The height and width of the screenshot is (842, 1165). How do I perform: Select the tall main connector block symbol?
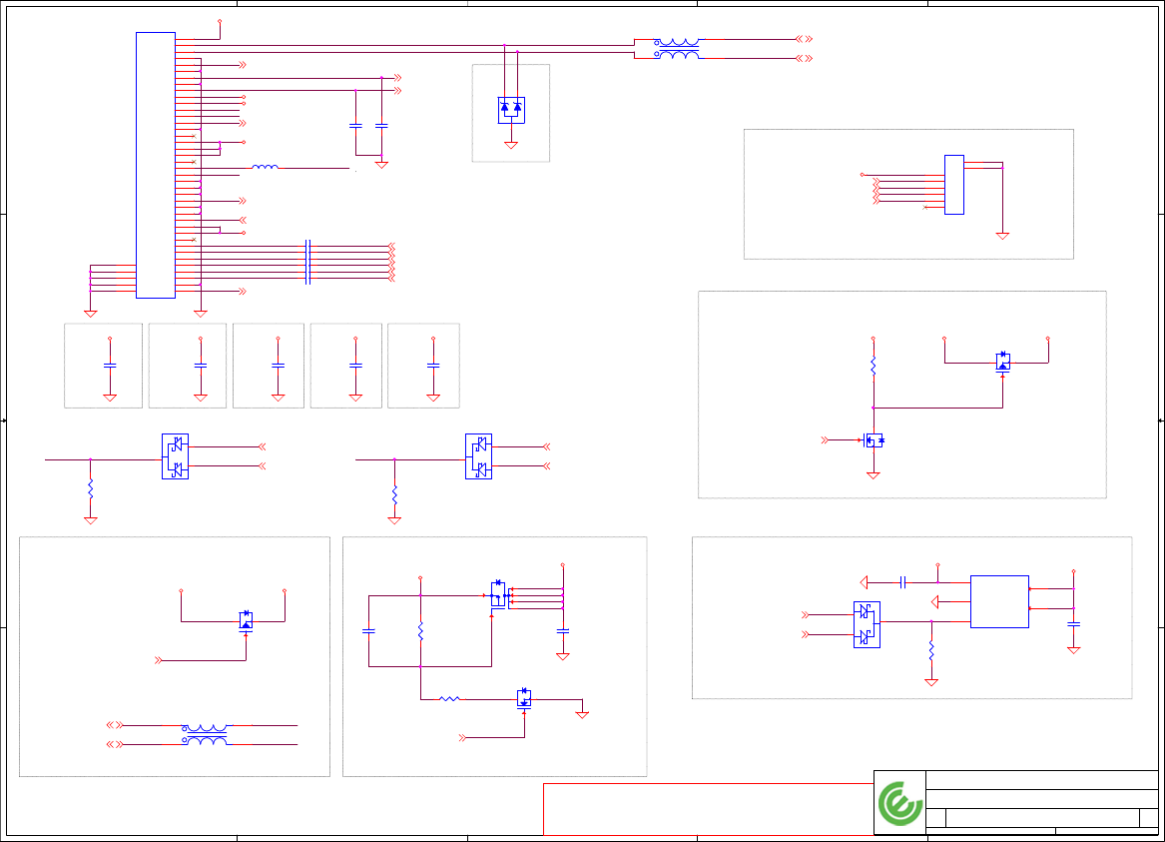(x=156, y=165)
